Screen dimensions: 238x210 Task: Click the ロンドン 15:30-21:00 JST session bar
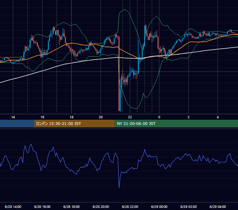(74, 124)
